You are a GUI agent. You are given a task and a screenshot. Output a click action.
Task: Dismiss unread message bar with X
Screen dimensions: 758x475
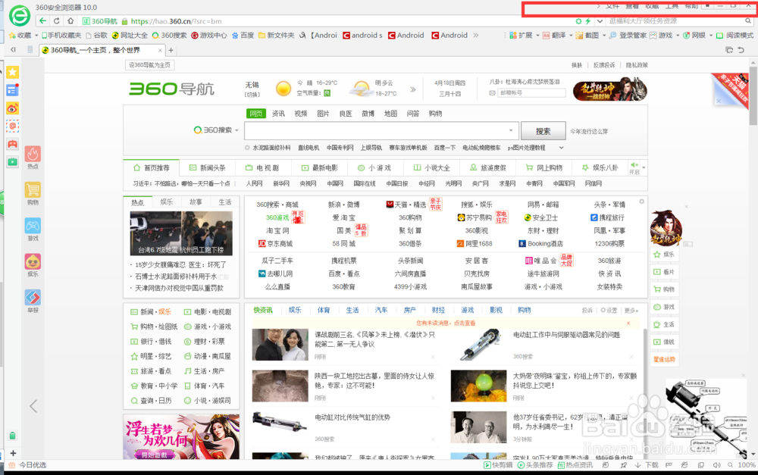(628, 323)
